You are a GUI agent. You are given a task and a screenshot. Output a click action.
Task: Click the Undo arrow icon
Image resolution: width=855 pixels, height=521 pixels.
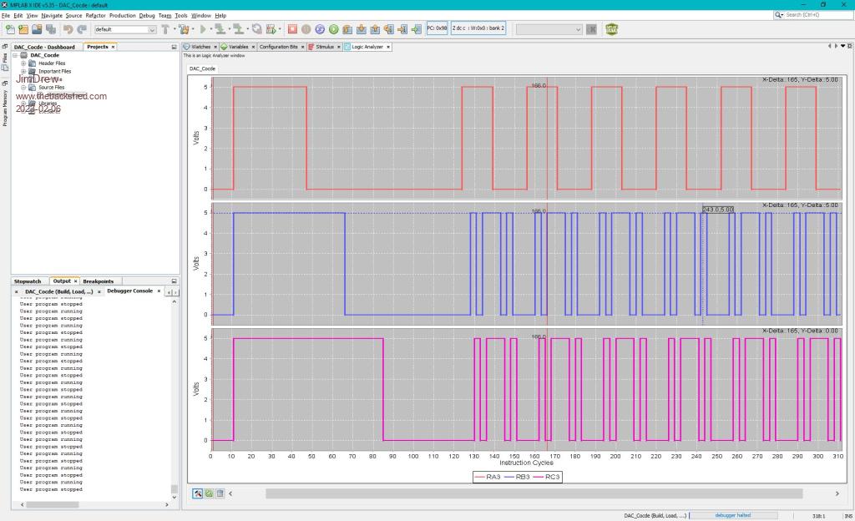click(68, 29)
